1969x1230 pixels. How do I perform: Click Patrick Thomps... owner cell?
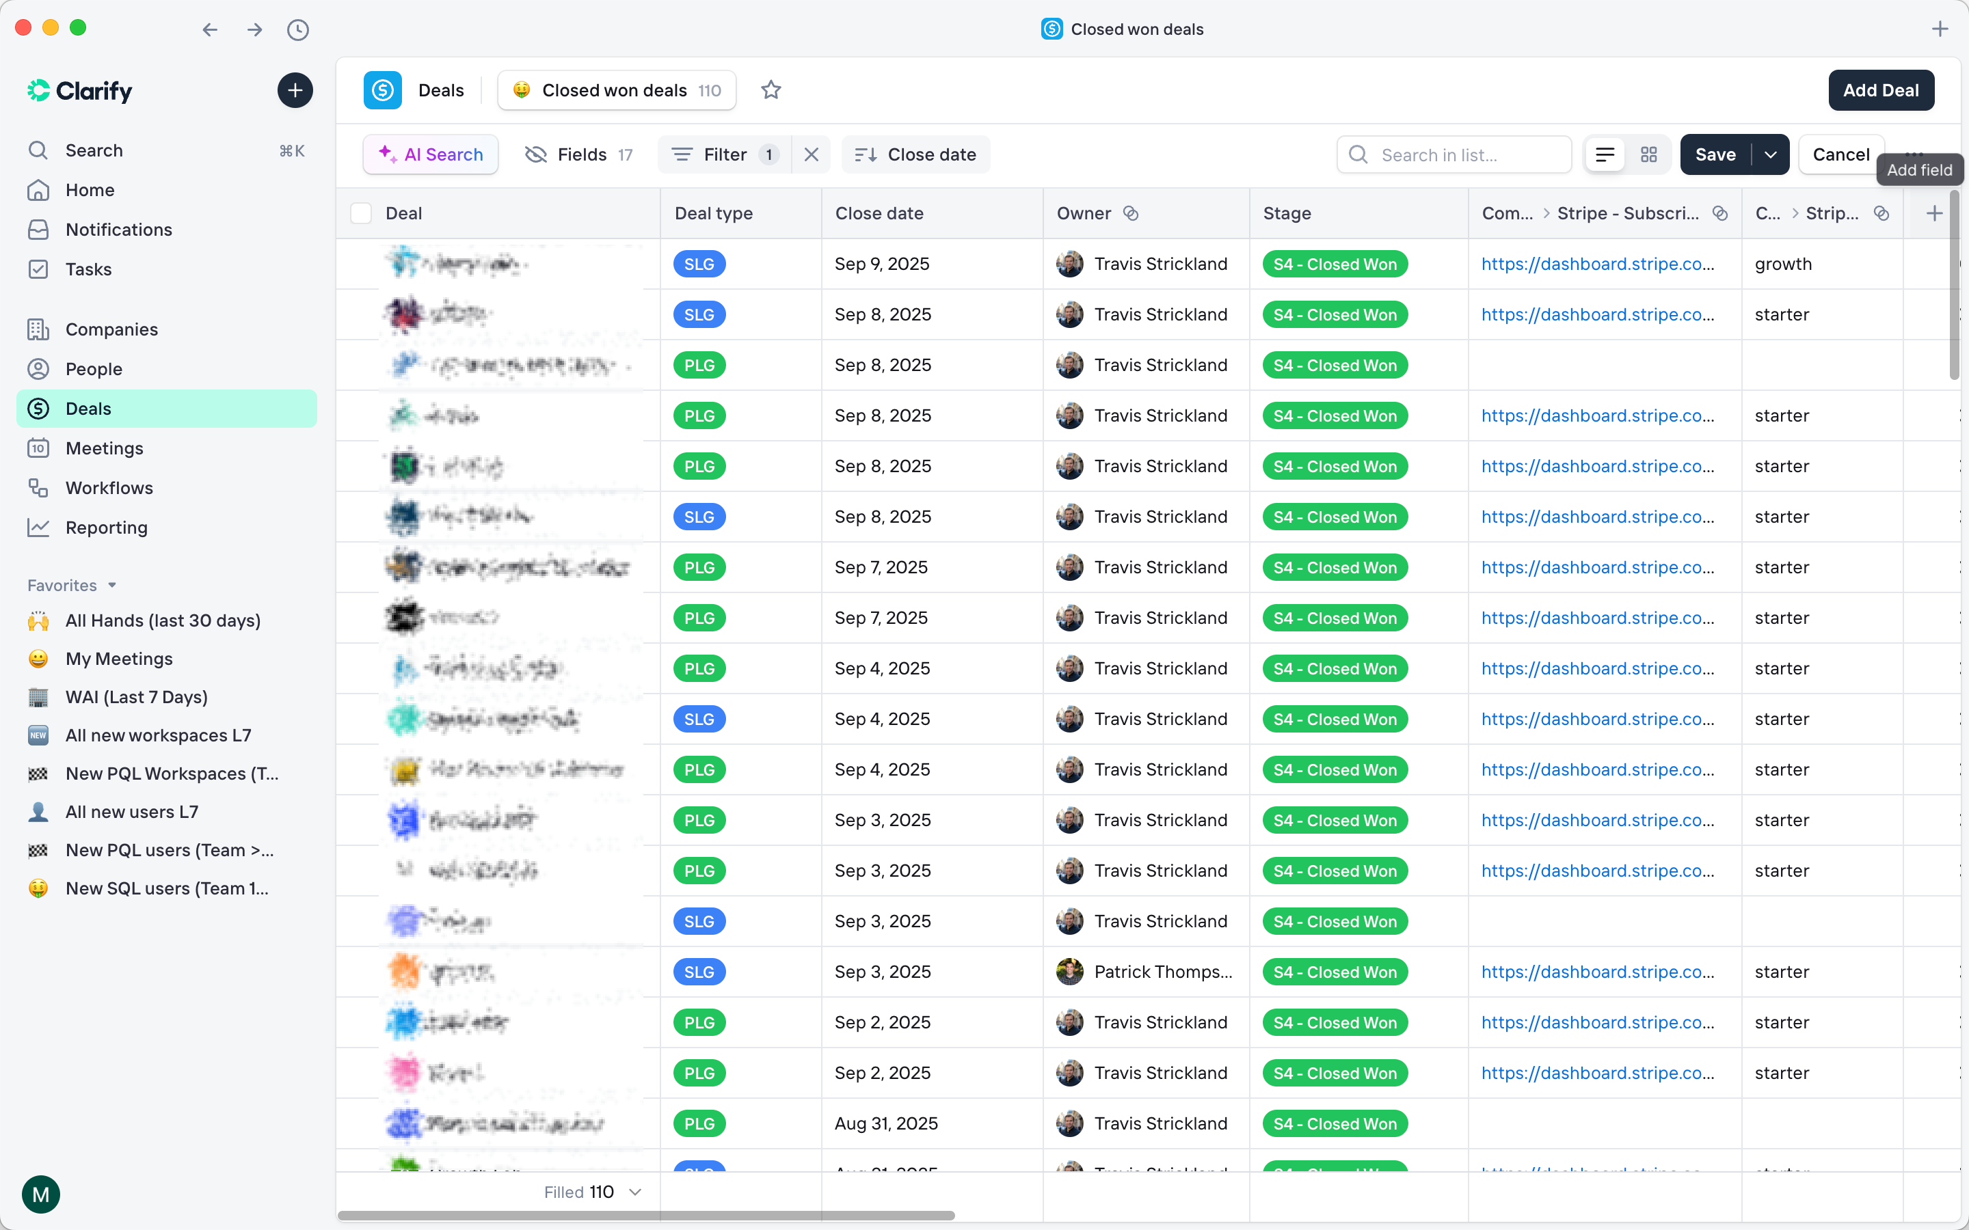coord(1146,971)
